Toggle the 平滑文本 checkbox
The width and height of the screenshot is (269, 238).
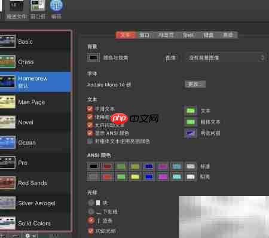click(x=90, y=109)
